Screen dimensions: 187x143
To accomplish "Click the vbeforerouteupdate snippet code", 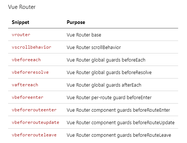I will (x=35, y=122).
